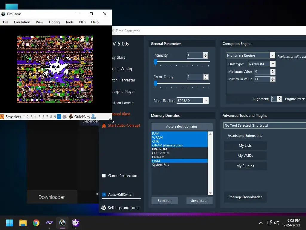The width and height of the screenshot is (306, 230).
Task: Click Intensity slider handle
Action: coord(155,62)
